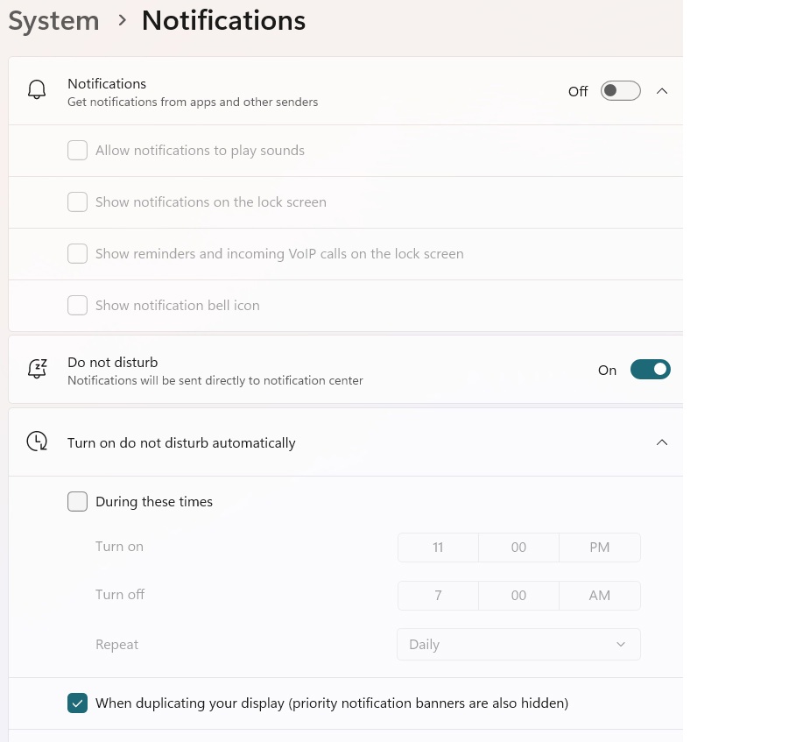Turn on the Notifications toggle
Viewport: 803px width, 742px height.
pyautogui.click(x=620, y=90)
